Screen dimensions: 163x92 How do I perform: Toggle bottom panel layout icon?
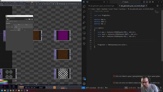[x=147, y=2]
